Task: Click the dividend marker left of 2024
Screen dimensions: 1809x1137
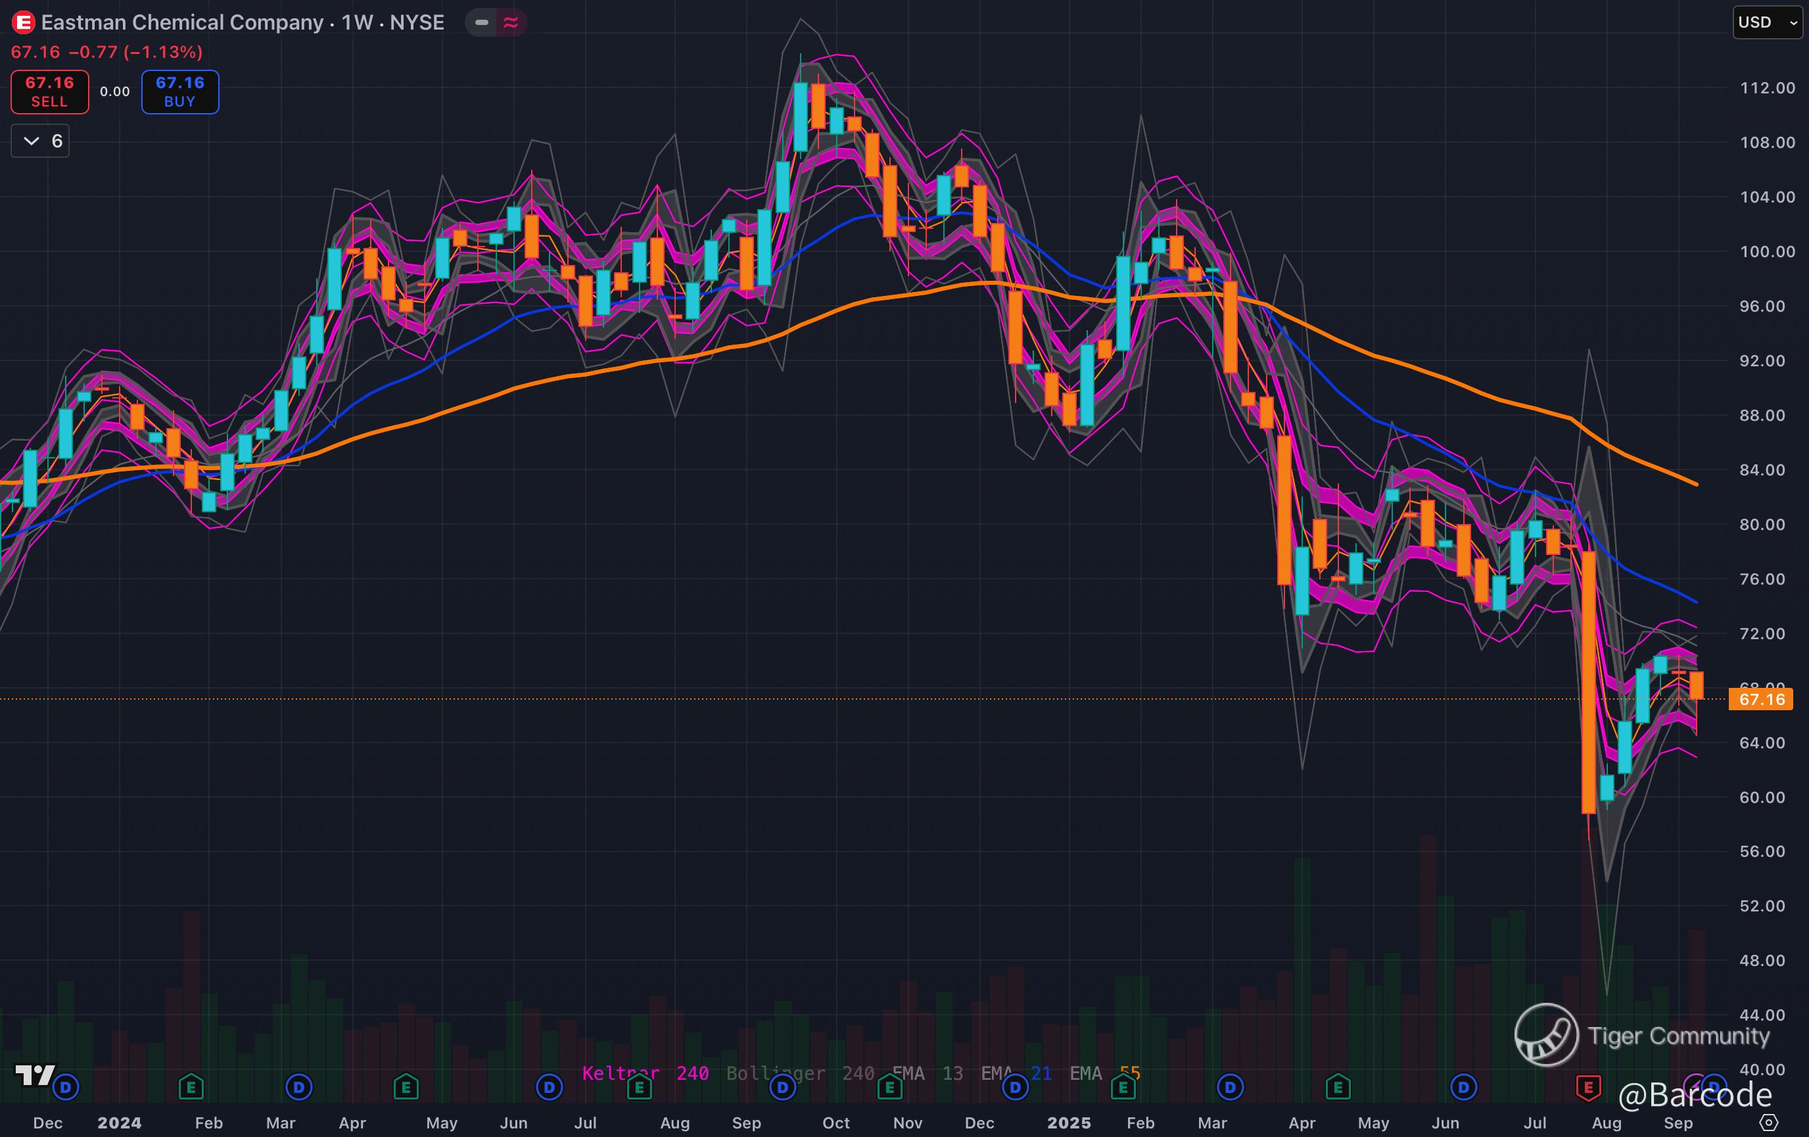Action: (x=66, y=1088)
